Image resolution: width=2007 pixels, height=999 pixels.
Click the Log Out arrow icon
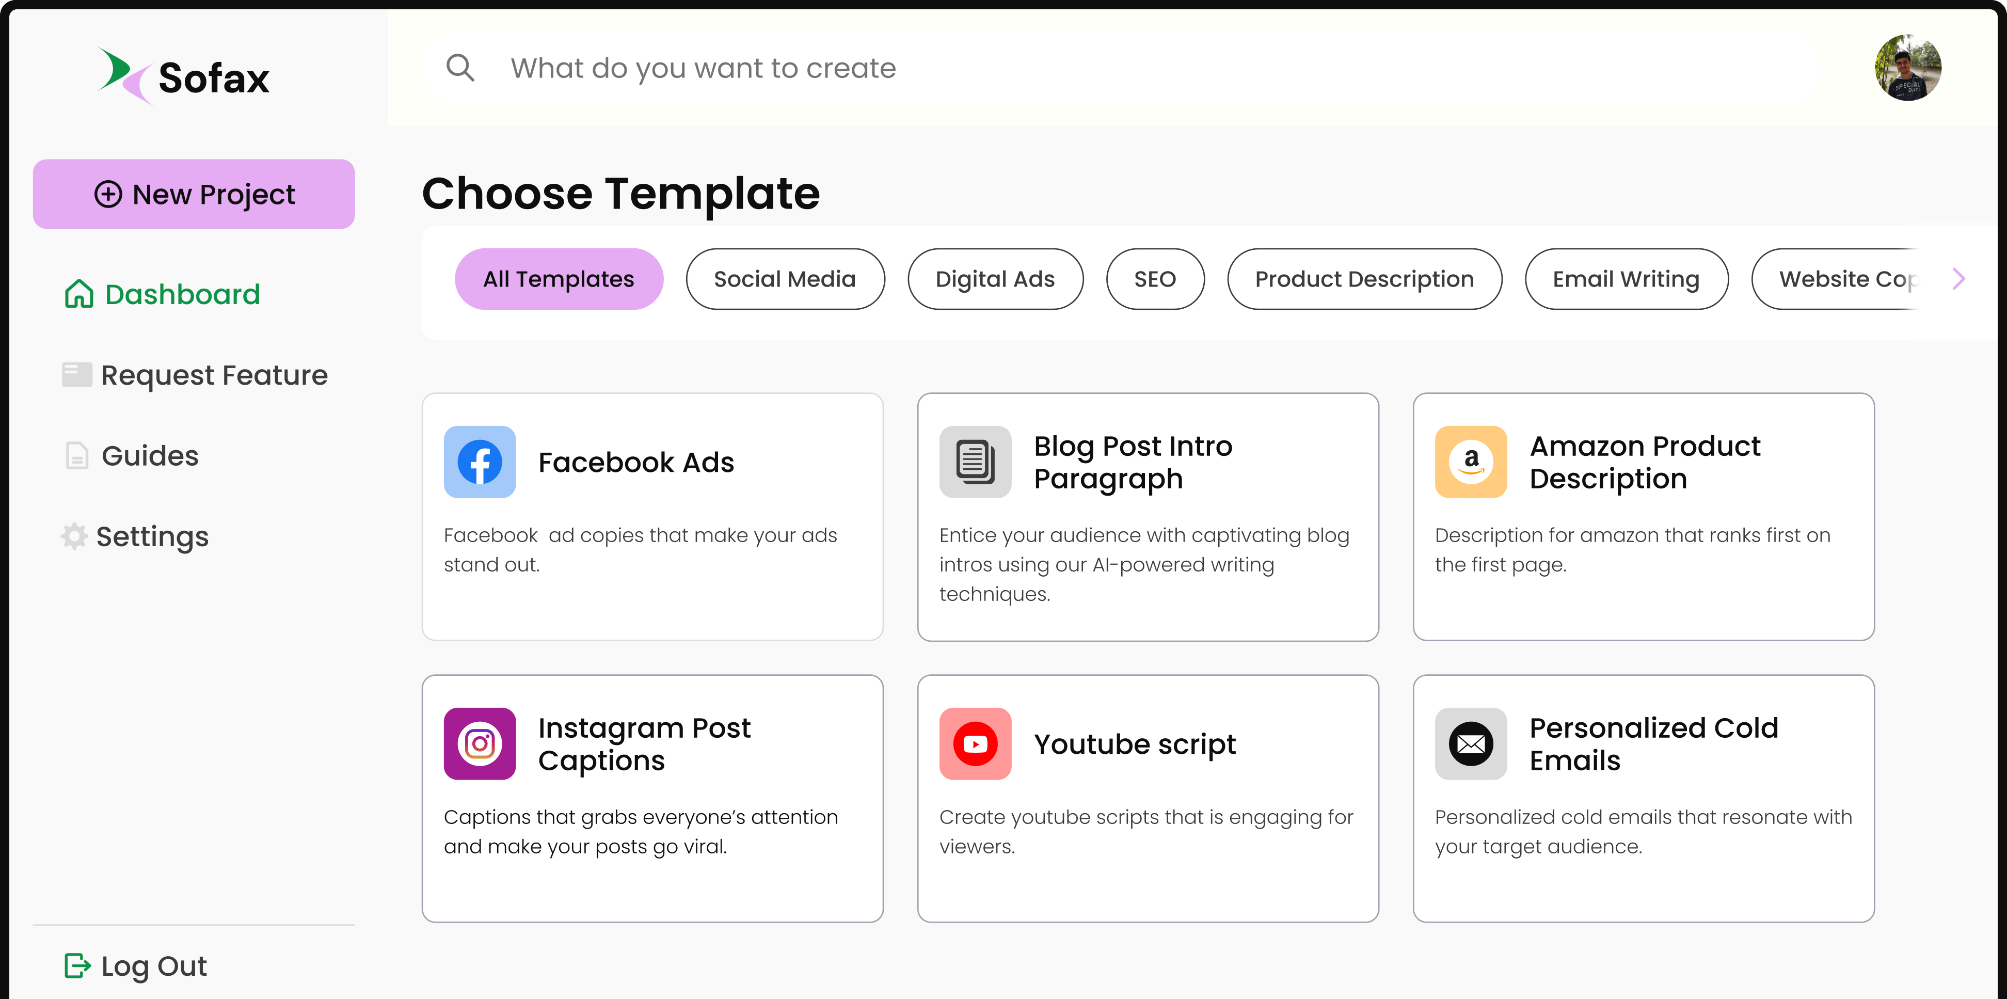(x=77, y=965)
